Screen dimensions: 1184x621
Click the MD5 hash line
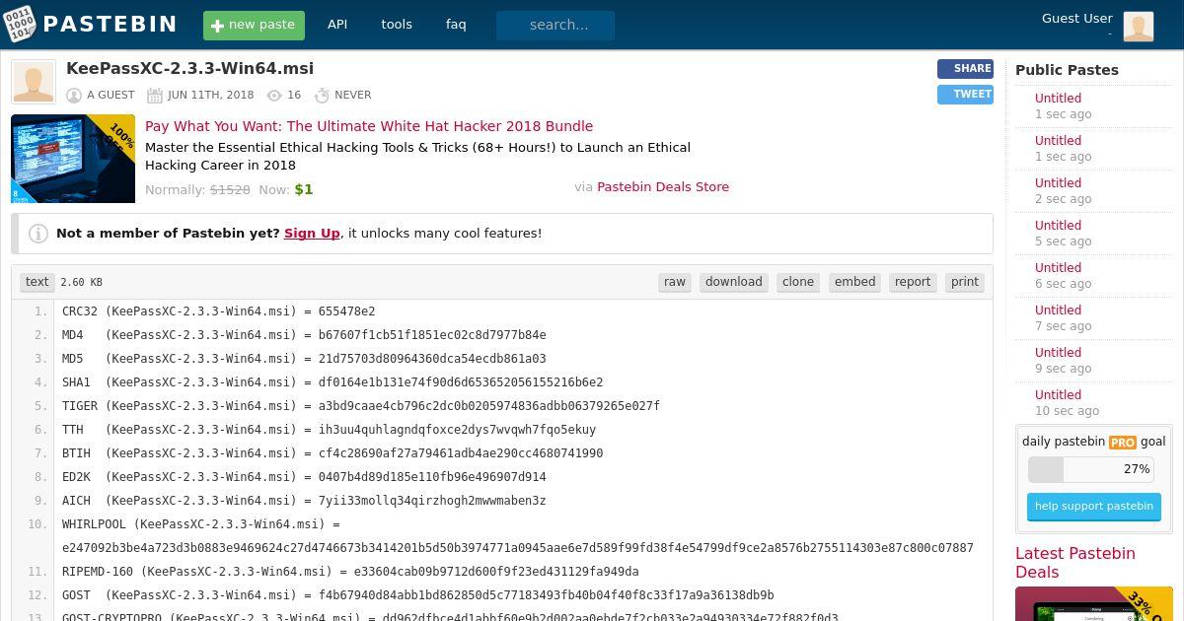[304, 359]
